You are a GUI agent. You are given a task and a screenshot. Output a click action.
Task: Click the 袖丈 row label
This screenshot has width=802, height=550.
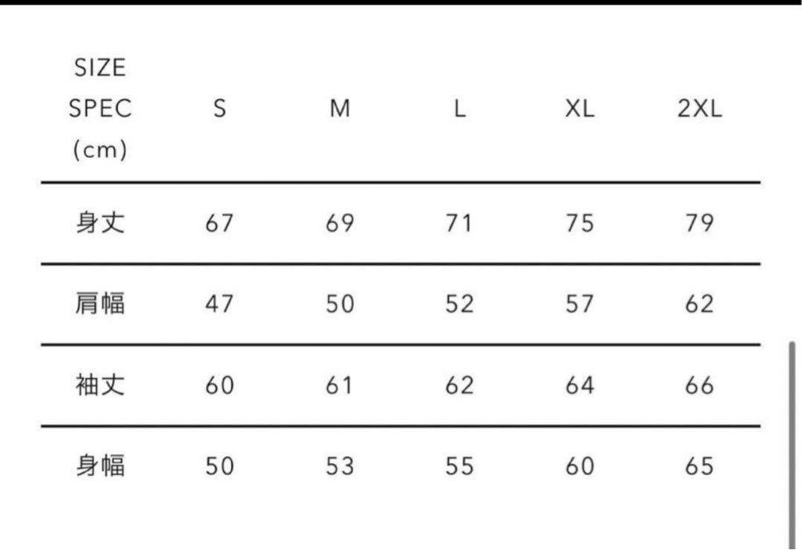pos(100,385)
